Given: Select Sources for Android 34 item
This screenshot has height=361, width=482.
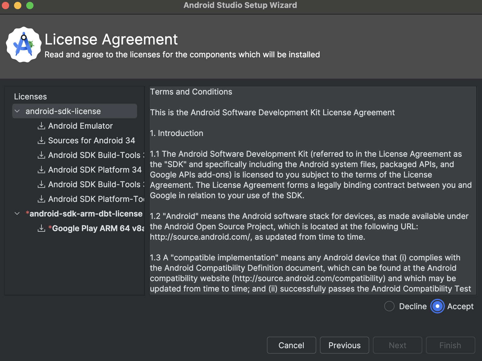Looking at the screenshot, I should click(x=91, y=141).
